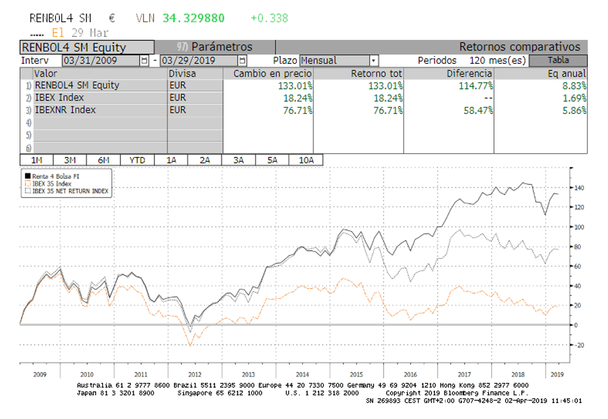Click the VLN value 34.329880
Viewport: 608px width, 419px height.
coord(194,18)
